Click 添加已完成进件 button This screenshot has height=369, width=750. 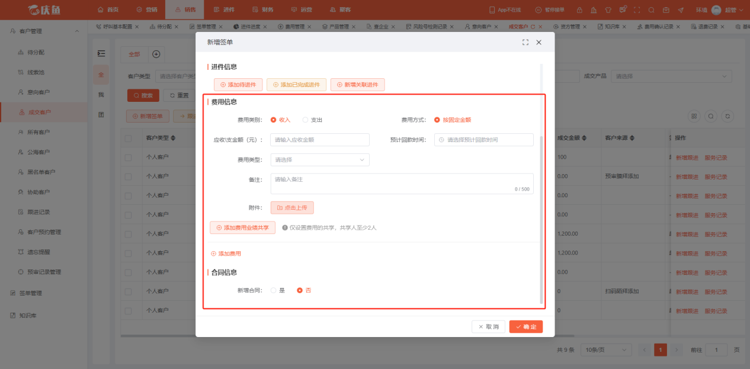click(x=296, y=85)
